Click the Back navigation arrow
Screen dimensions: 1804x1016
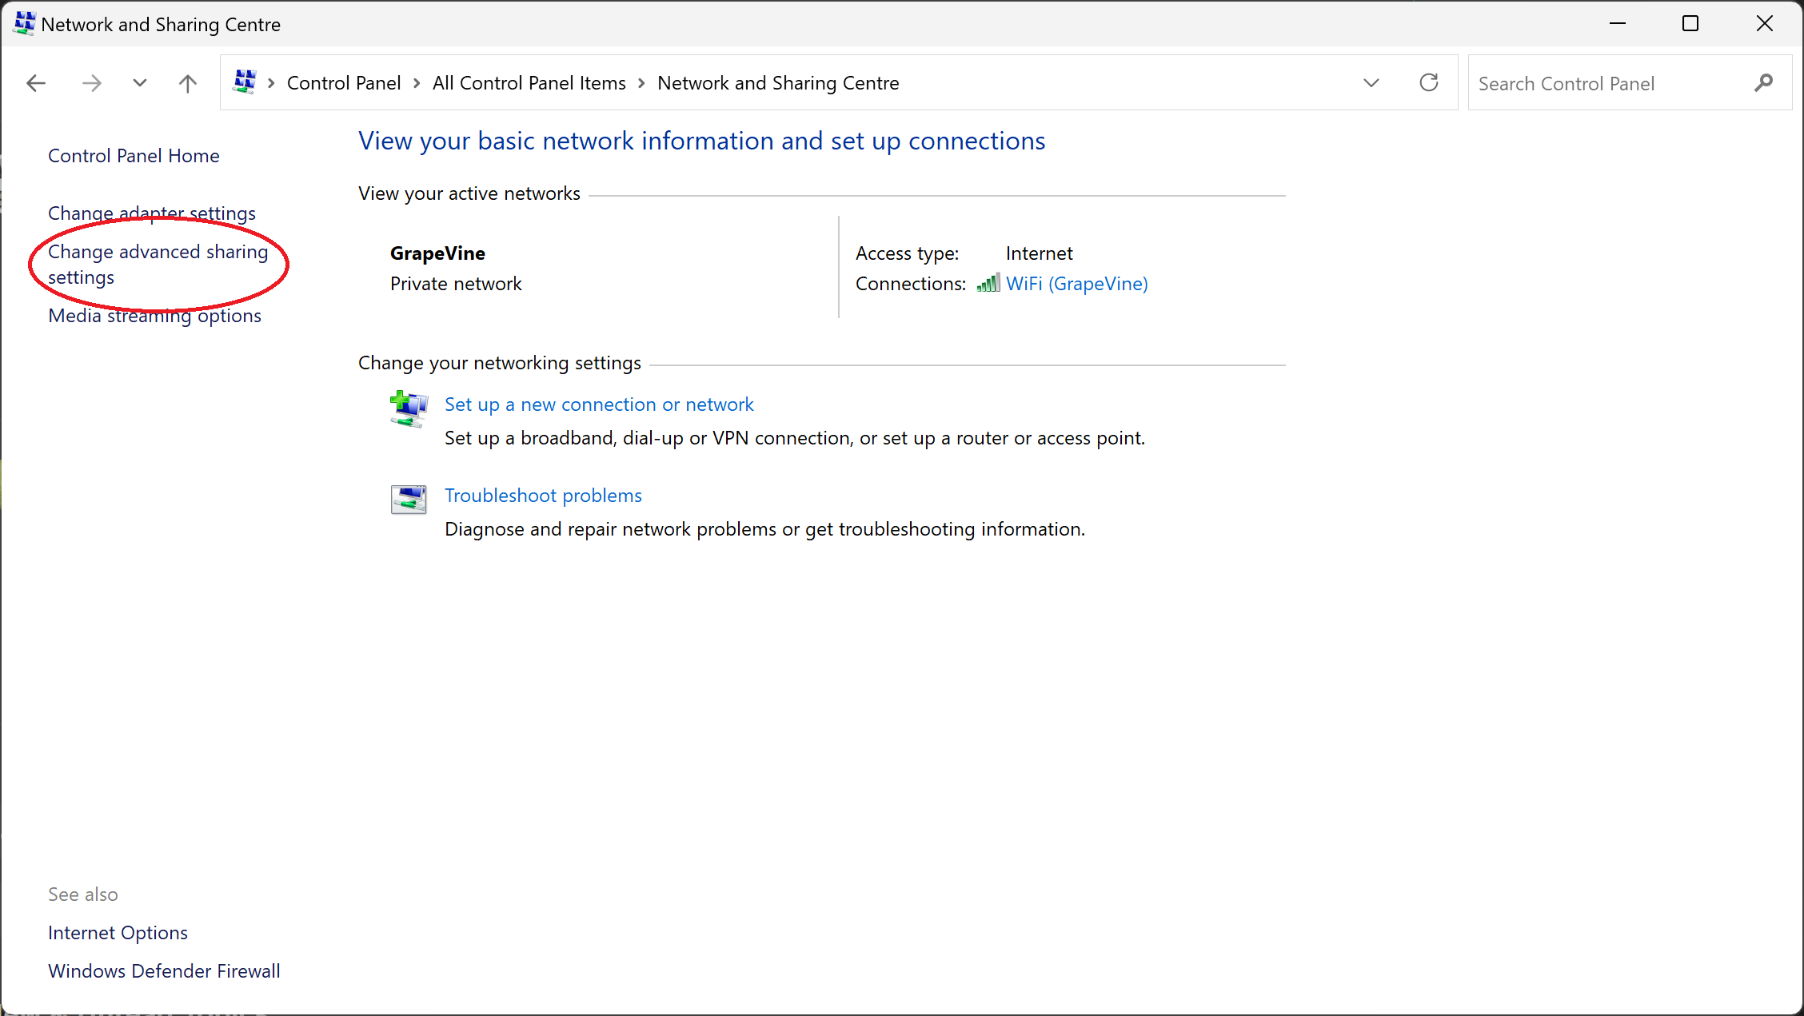[36, 83]
